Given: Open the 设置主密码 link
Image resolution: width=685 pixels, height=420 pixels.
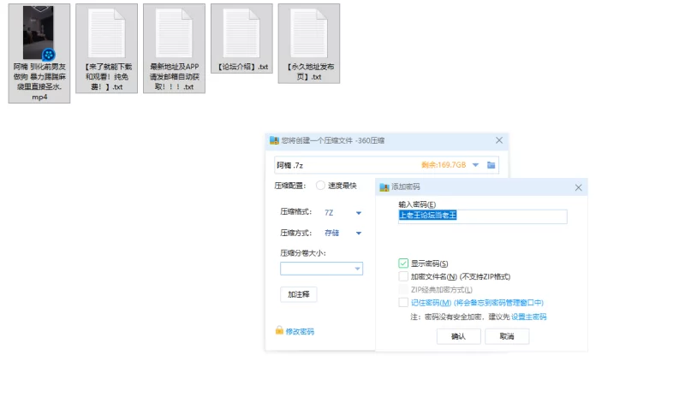Looking at the screenshot, I should (x=528, y=316).
